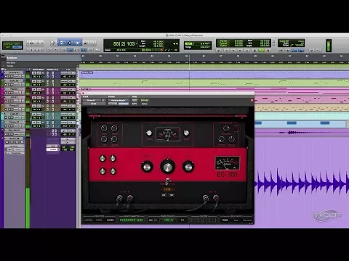Open the EC-300 plugin name selector

click(94, 104)
